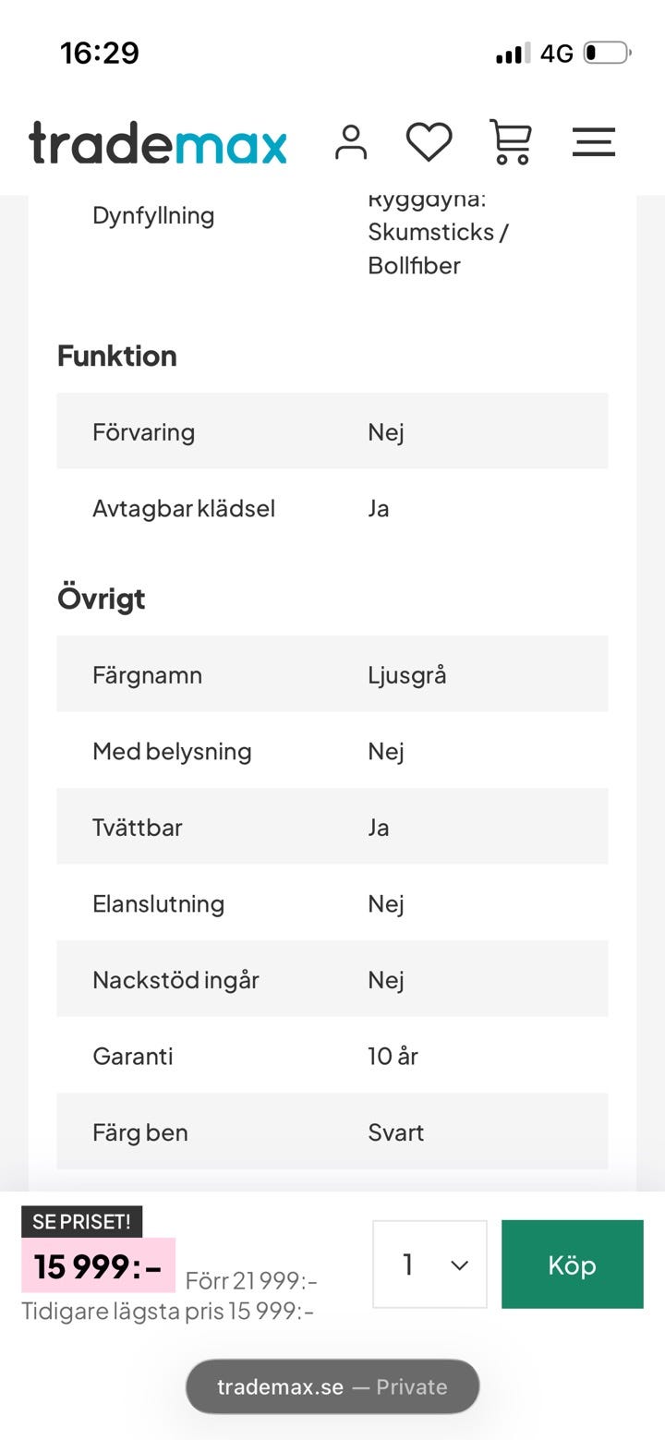The width and height of the screenshot is (665, 1440).
Task: Click the green Köp button
Action: pyautogui.click(x=573, y=1265)
